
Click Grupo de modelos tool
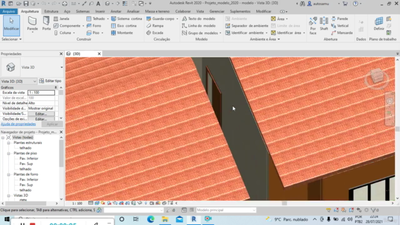tap(200, 33)
